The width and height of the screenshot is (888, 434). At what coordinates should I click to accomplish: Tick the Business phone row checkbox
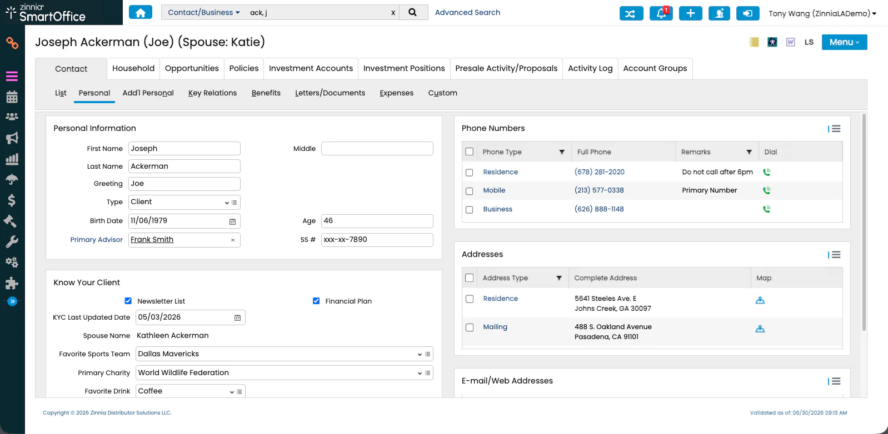(x=470, y=210)
